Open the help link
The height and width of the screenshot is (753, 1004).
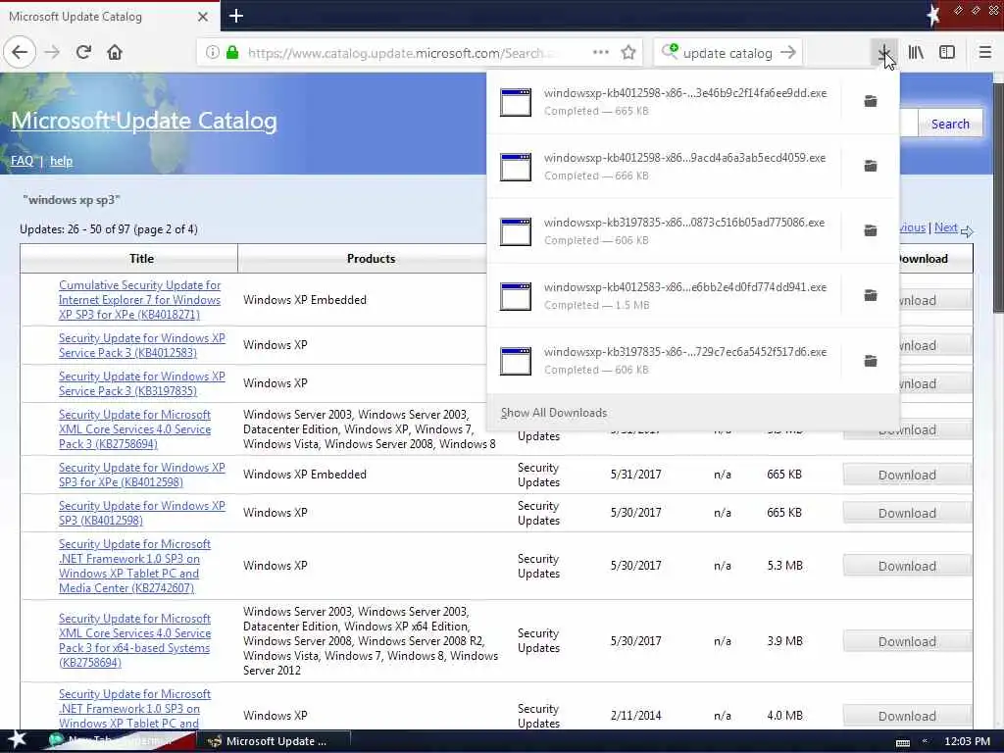click(61, 161)
